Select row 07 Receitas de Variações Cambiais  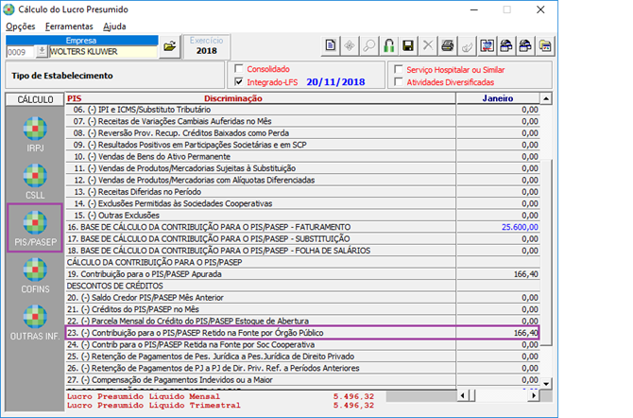tap(302, 121)
